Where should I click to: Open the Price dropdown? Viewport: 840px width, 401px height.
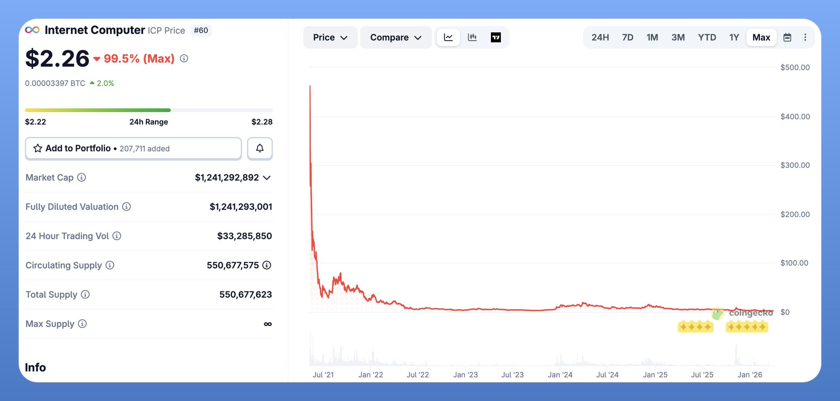(330, 37)
